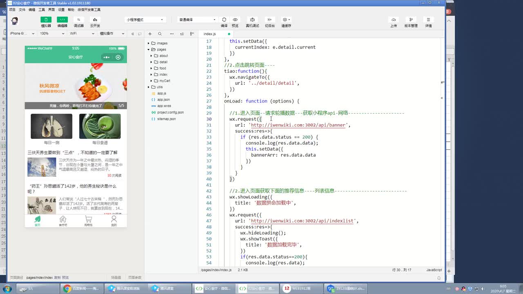Select the index.js editor tab
Screen dimensions: 523x294
pyautogui.click(x=210, y=34)
